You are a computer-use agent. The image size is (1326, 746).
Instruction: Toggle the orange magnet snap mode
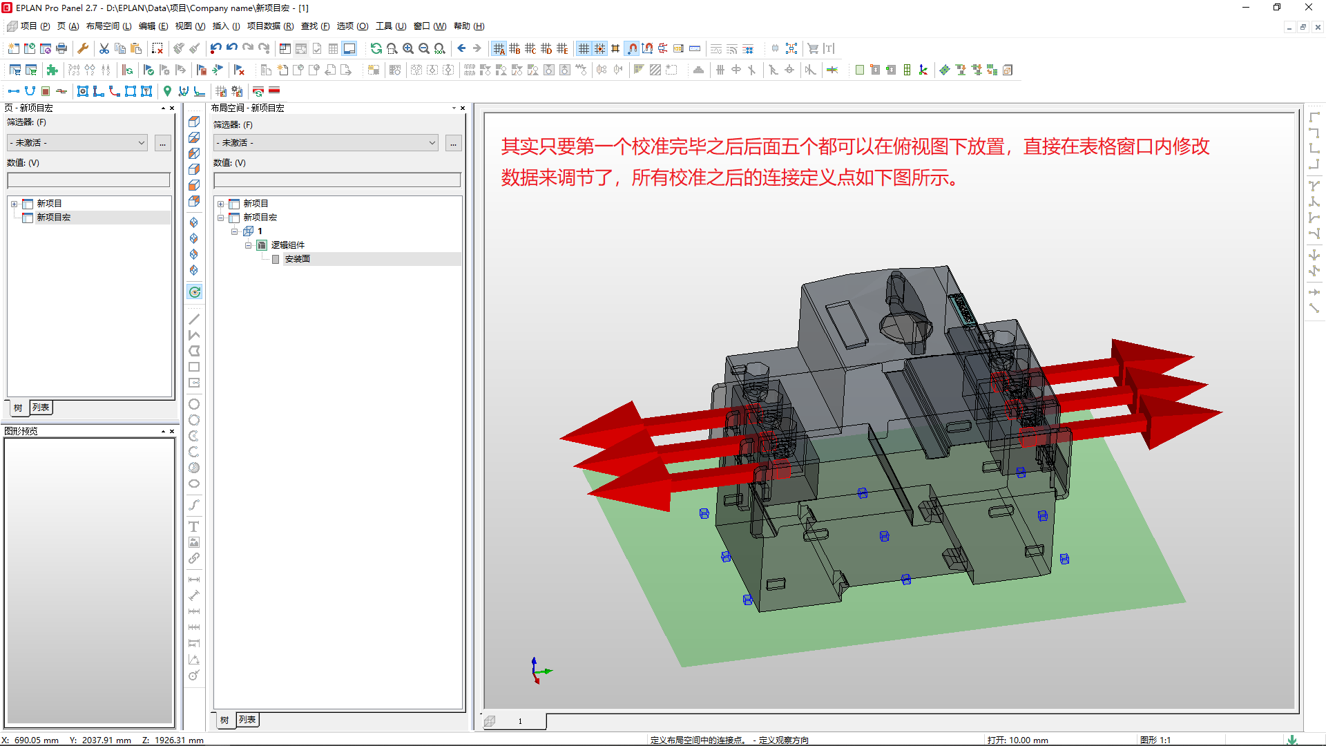[632, 48]
